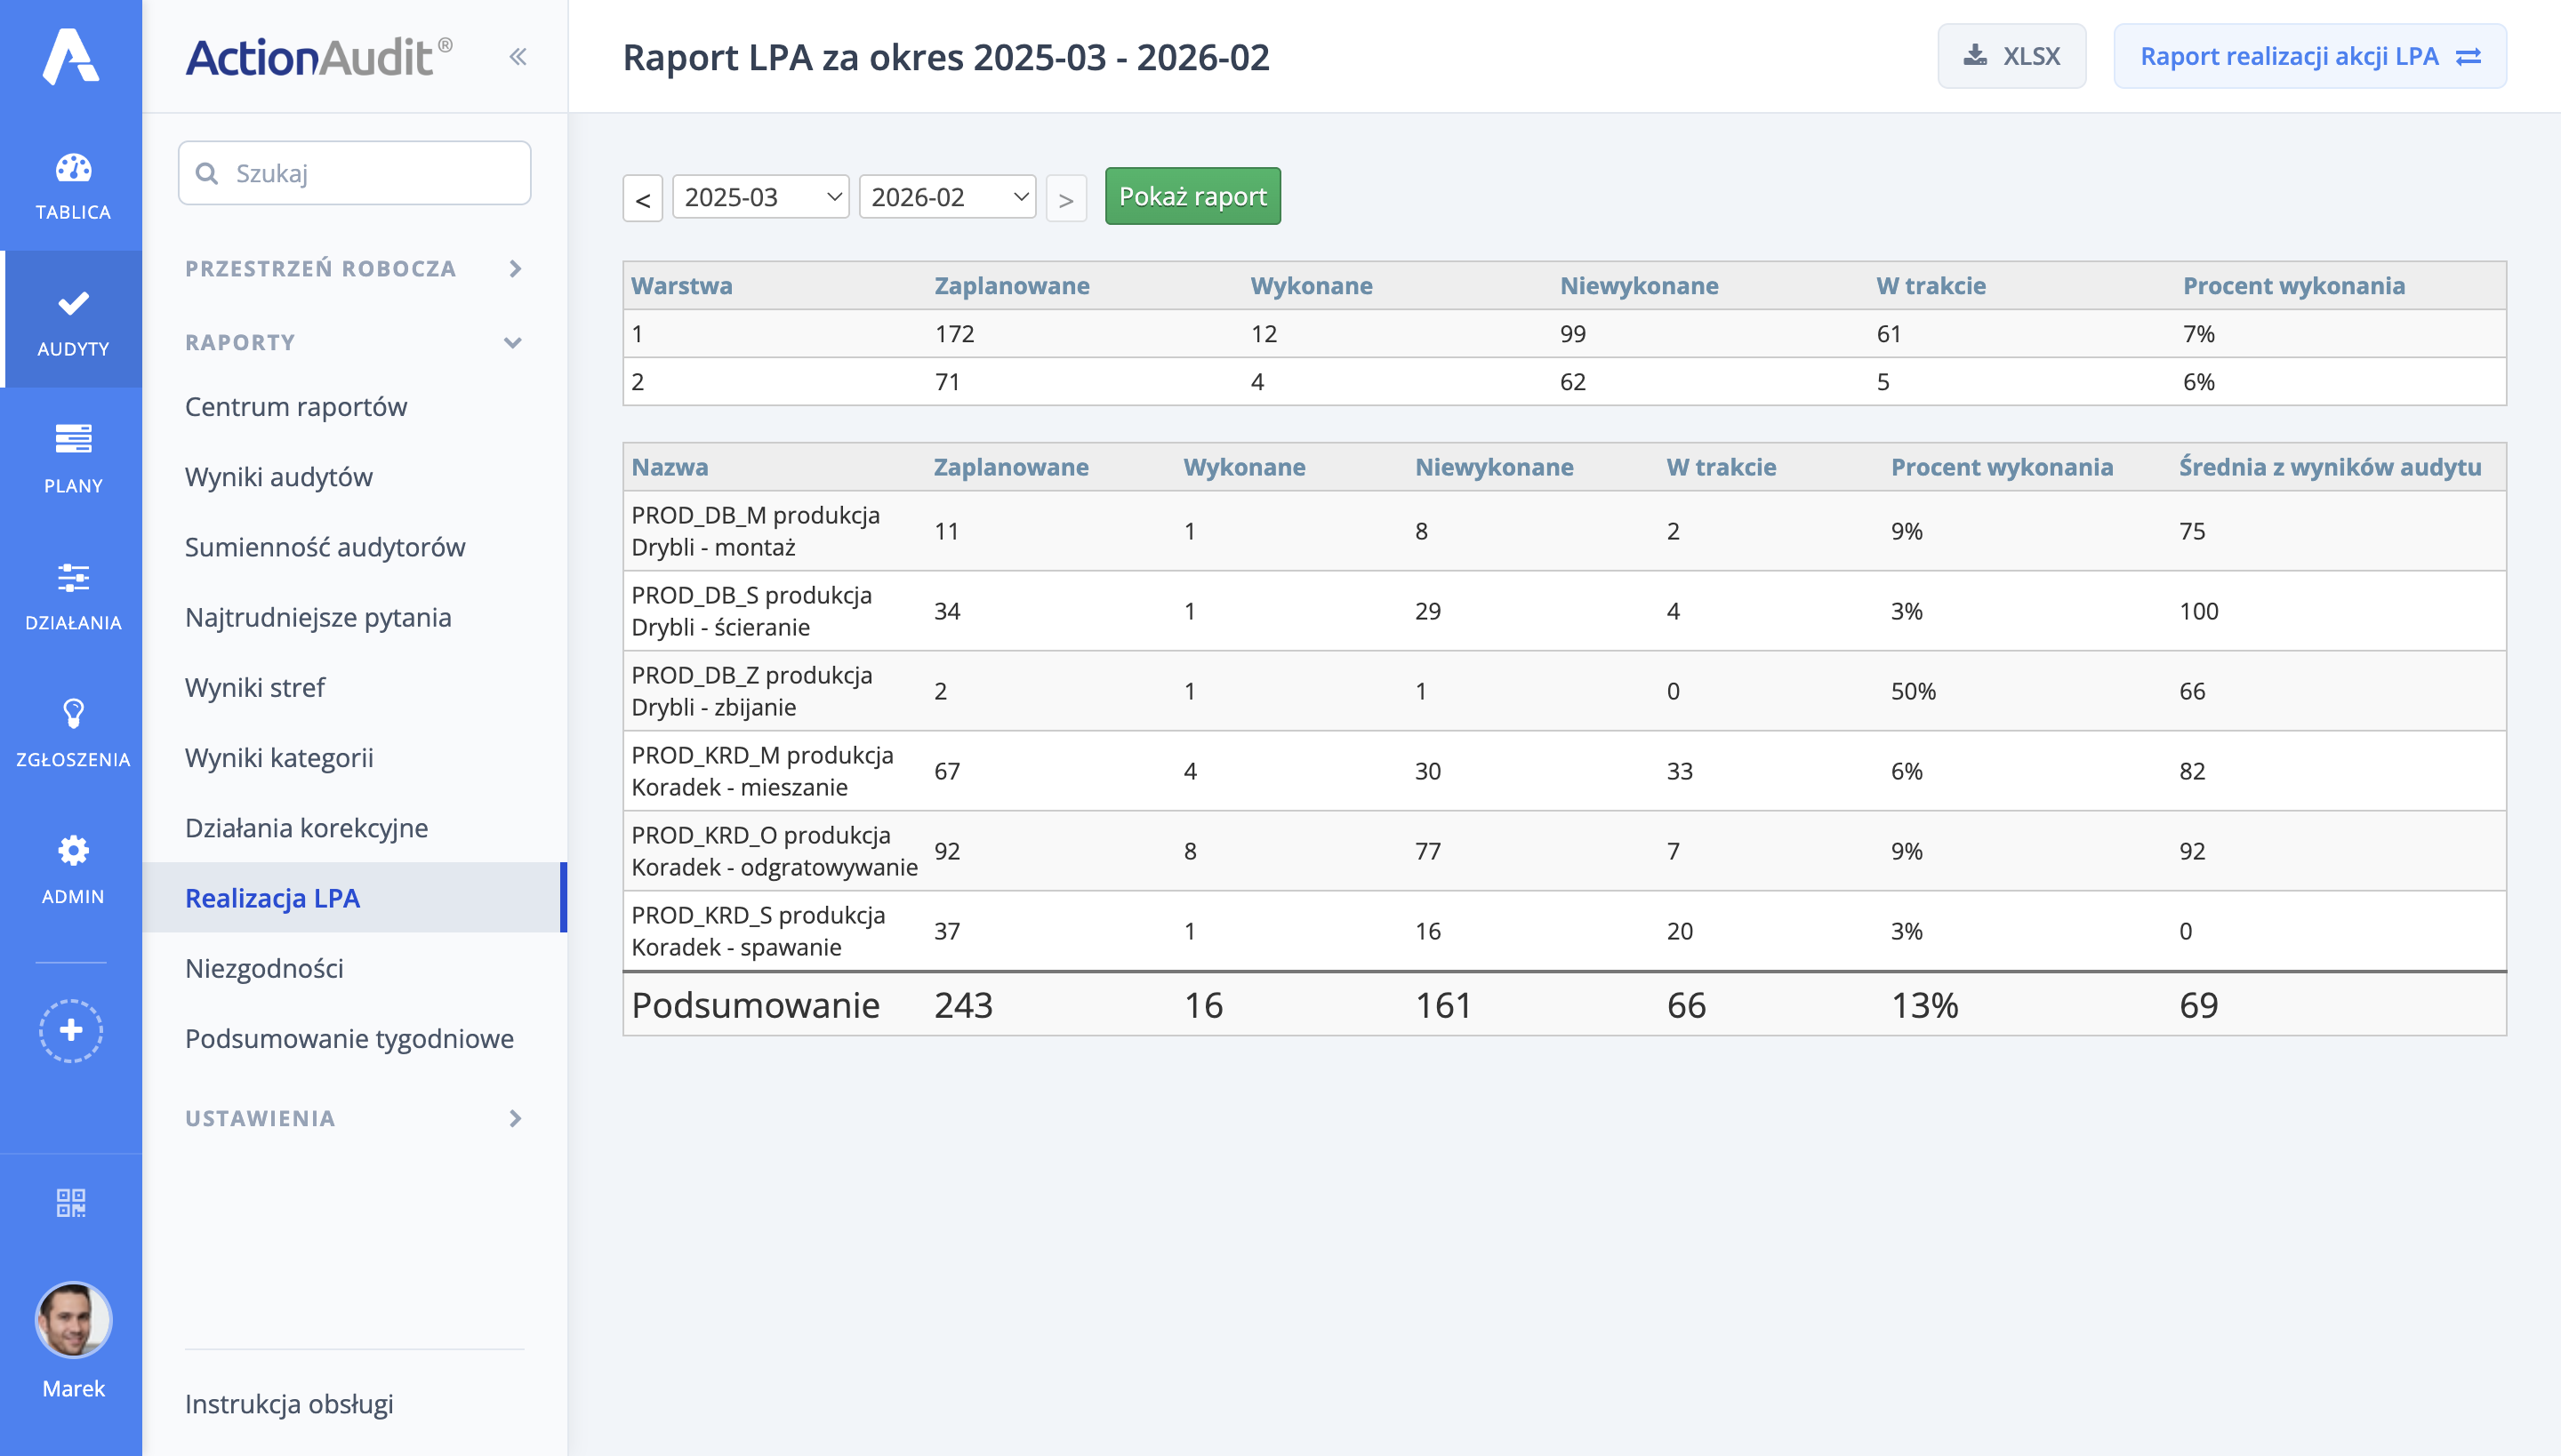Open the Admin gear icon
The image size is (2561, 1456).
72,851
